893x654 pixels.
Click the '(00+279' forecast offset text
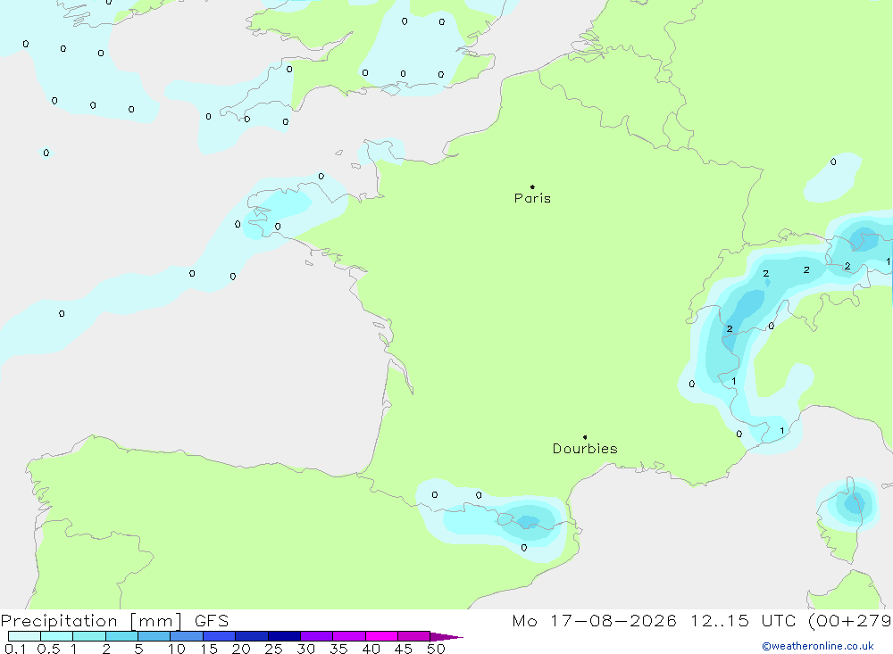click(x=850, y=621)
